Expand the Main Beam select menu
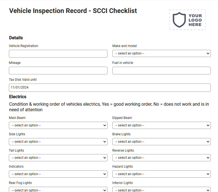This screenshot has height=192, width=218. [x=58, y=125]
